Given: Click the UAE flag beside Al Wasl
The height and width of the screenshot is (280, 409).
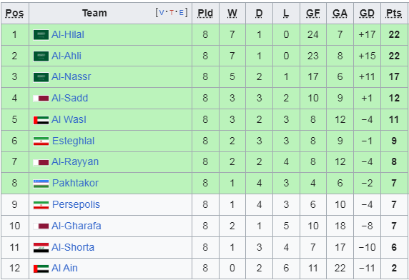Looking at the screenshot, I should click(x=41, y=120).
